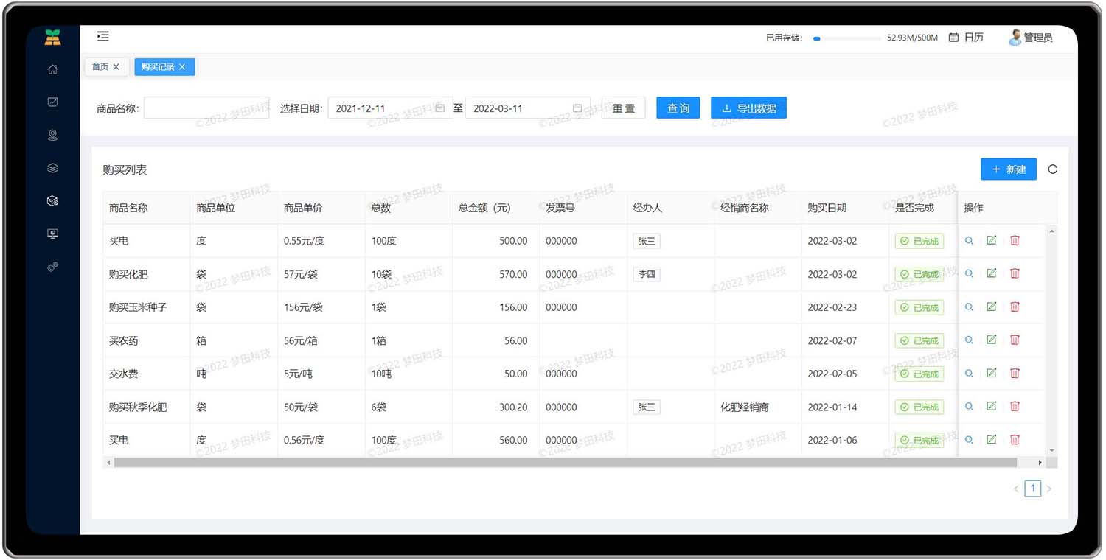Open the settings gears sidebar icon

point(52,267)
